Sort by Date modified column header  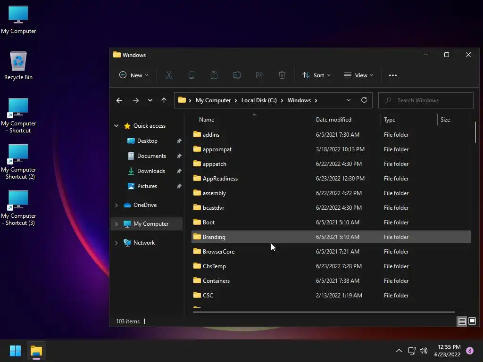tap(333, 120)
